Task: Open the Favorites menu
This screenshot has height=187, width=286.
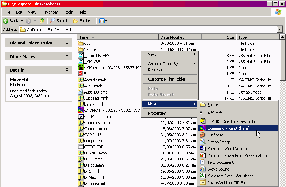Action: click(50, 12)
